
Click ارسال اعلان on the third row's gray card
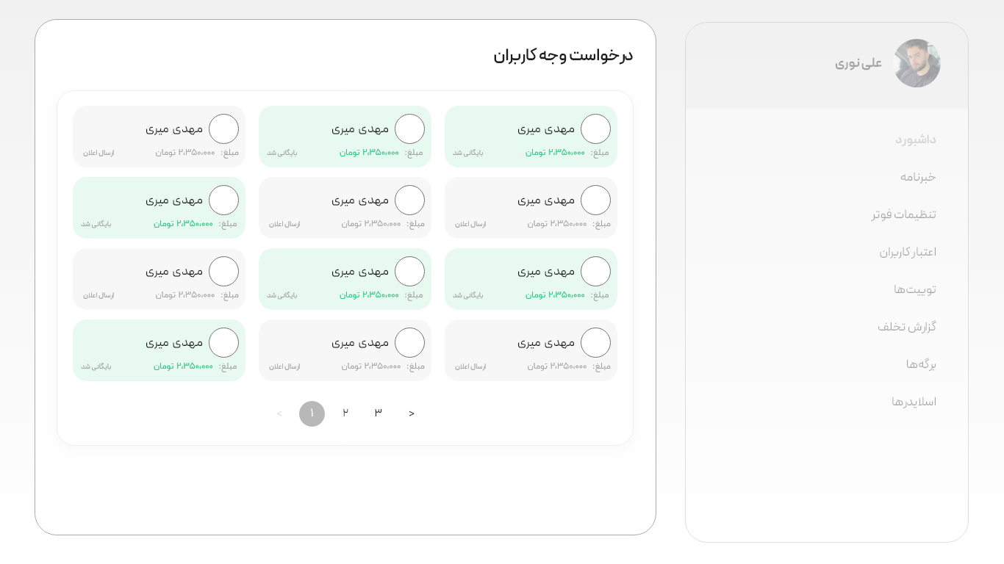[98, 295]
